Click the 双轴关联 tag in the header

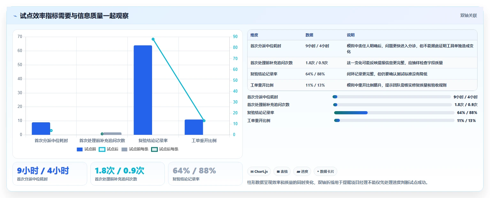coord(468,16)
